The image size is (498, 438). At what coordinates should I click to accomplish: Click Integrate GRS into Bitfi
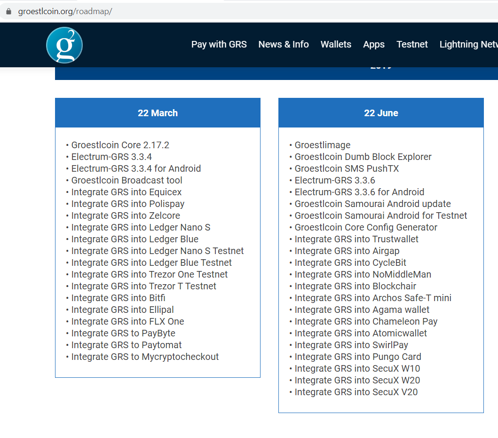(x=118, y=298)
